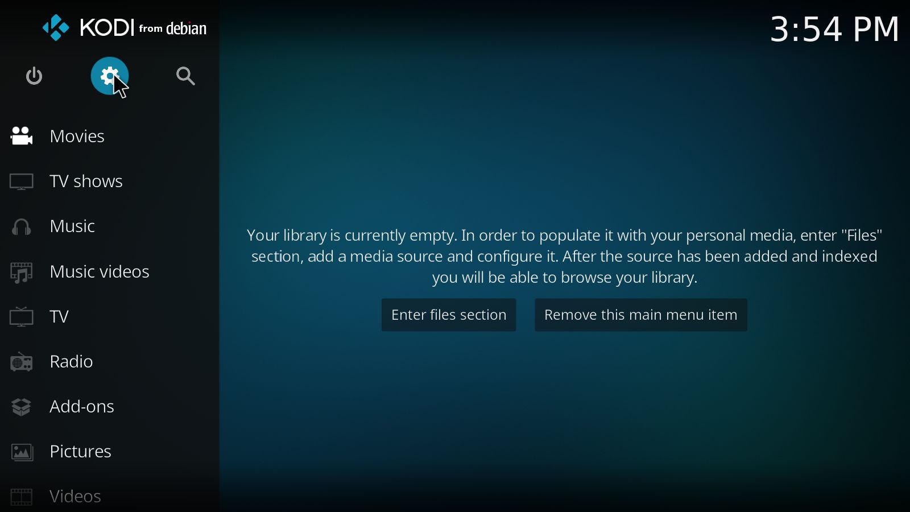This screenshot has height=512, width=910.
Task: Open the Pictures menu label
Action: coord(80,452)
